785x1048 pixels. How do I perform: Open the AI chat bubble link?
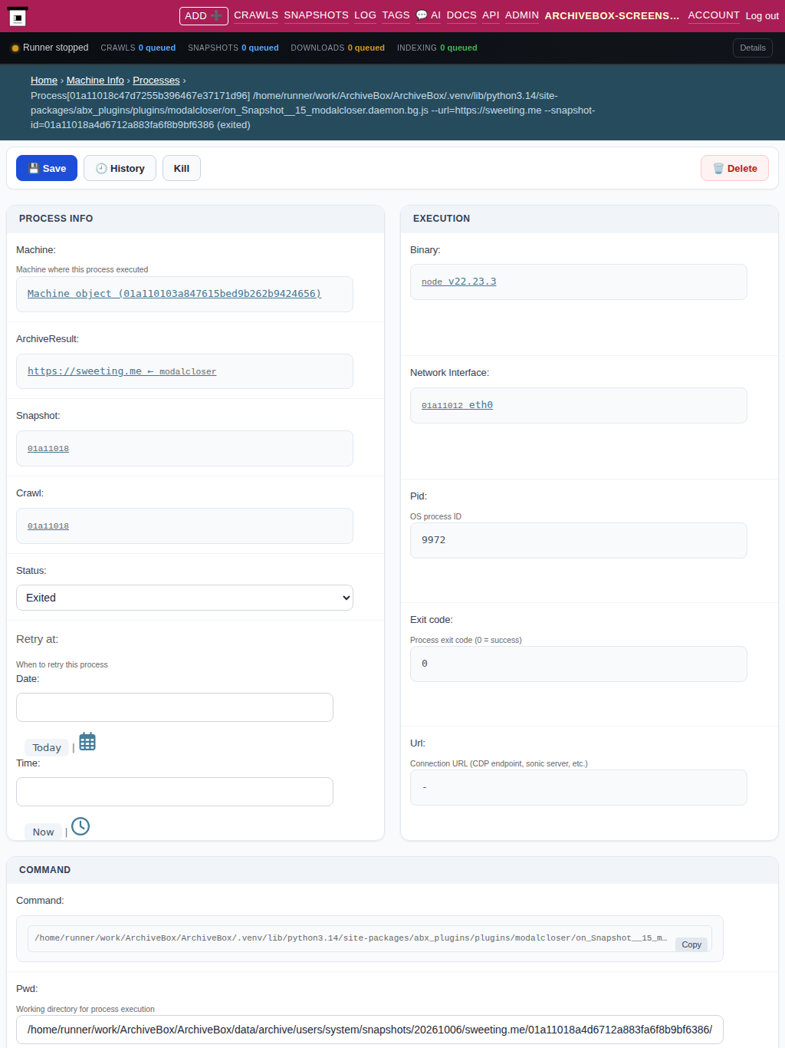429,15
